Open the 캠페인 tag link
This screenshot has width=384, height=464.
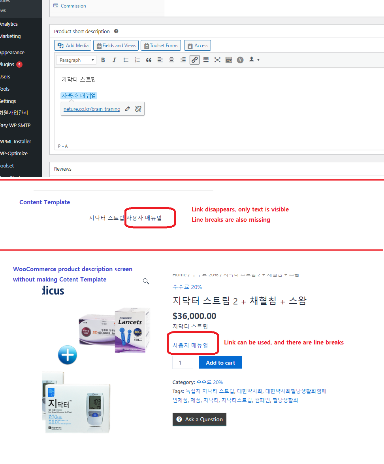pos(262,400)
